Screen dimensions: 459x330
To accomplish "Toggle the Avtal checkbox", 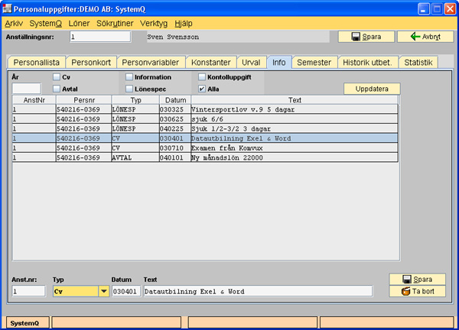I will (x=57, y=89).
